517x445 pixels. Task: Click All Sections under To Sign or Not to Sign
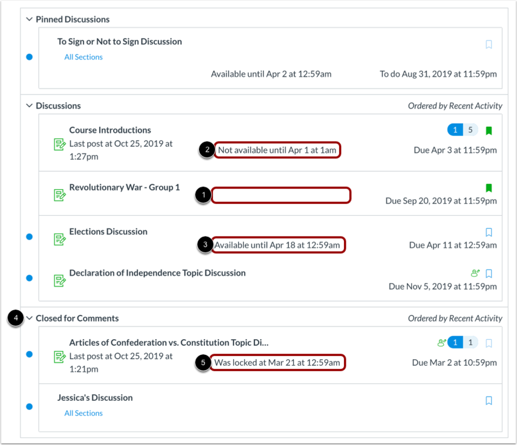pos(83,57)
